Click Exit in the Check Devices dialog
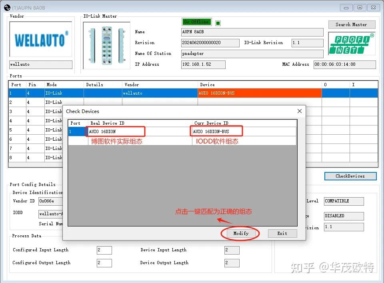 (x=282, y=233)
